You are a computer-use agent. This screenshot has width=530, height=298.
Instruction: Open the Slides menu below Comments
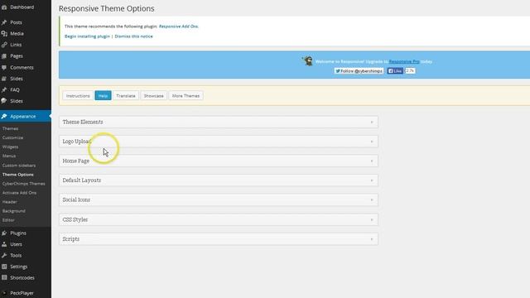coord(17,79)
